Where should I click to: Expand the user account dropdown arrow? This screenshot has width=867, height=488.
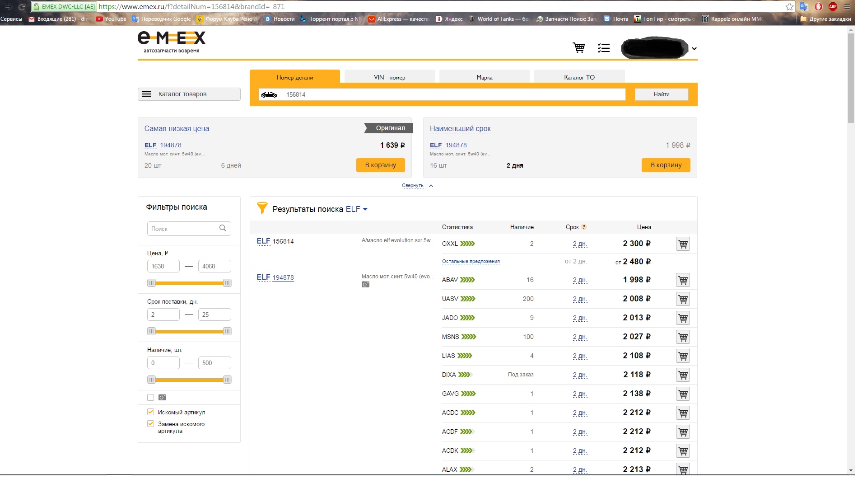click(694, 49)
